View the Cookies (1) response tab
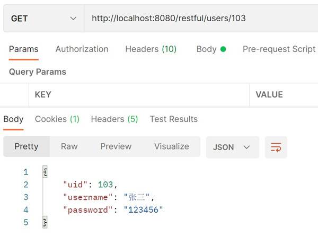Screen dimensions: 318x236 coord(57,119)
